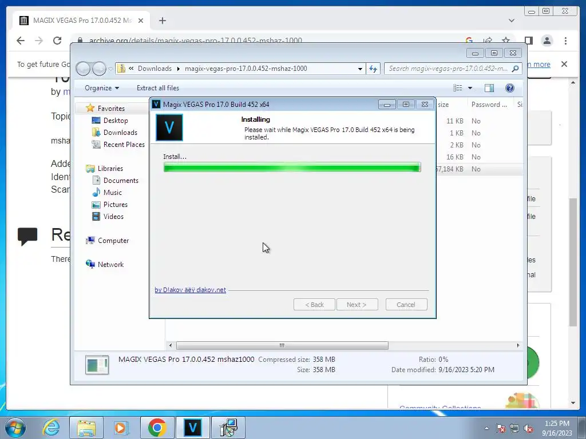Close the MAGIX VEGAS Pro Chrome tab

pos(141,21)
